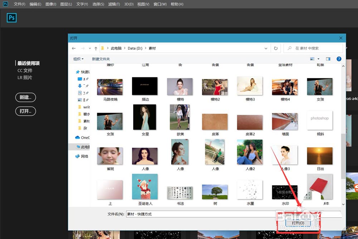Open the file dialog help icon
This screenshot has width=358, height=239.
pos(339,59)
